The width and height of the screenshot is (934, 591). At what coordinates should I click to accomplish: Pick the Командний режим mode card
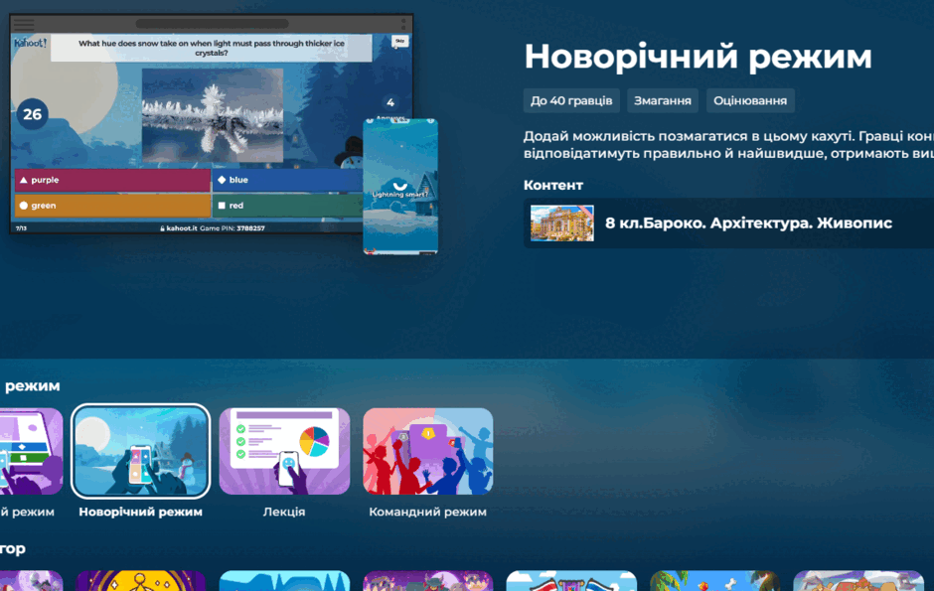427,451
